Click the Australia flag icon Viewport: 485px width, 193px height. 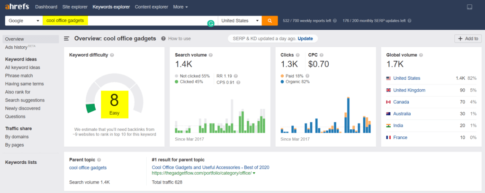(x=388, y=114)
